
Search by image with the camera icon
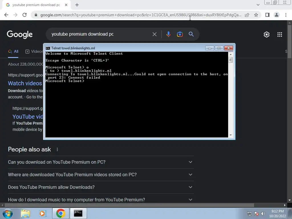(180, 34)
